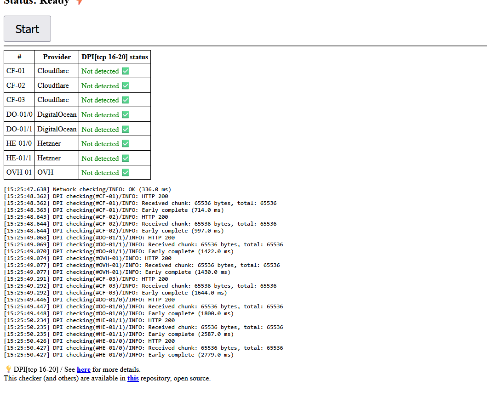Click log line 'Early complete (1800.0 ms)'

coord(119,313)
